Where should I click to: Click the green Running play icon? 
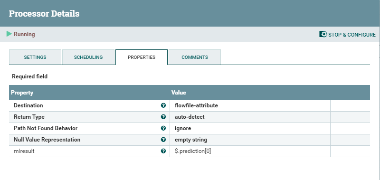9,34
